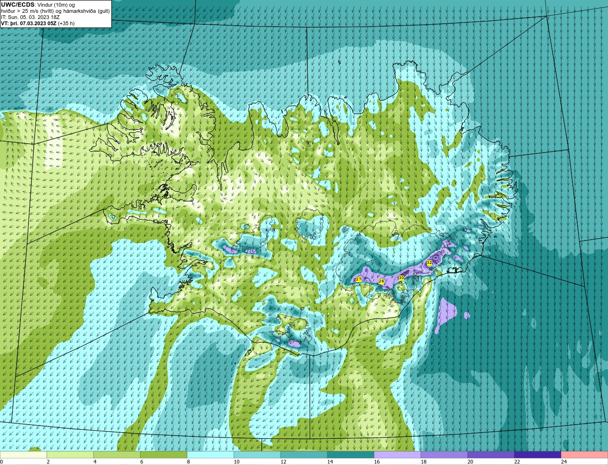Click the yellow gust marker labeled 27

click(359, 279)
